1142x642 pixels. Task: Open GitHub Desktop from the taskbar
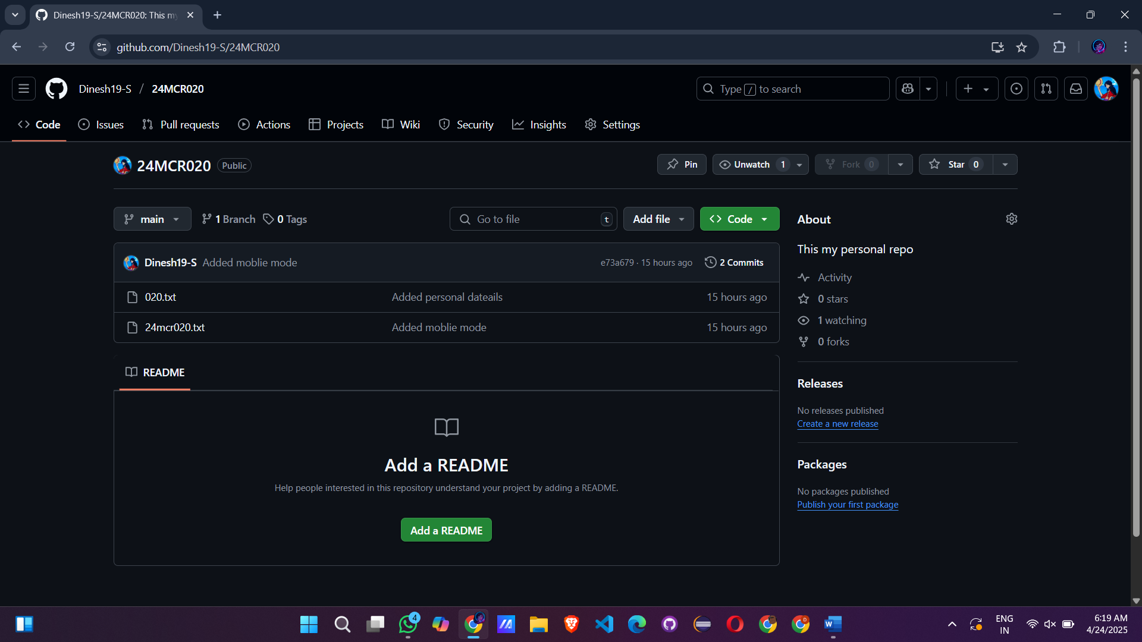tap(670, 624)
